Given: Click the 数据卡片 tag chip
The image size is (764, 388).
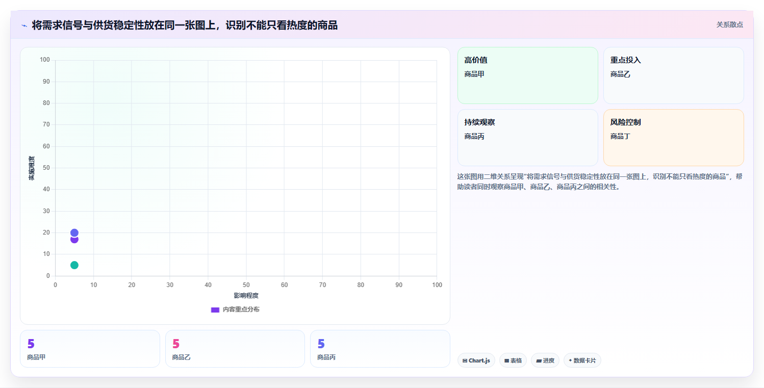Looking at the screenshot, I should pos(582,360).
